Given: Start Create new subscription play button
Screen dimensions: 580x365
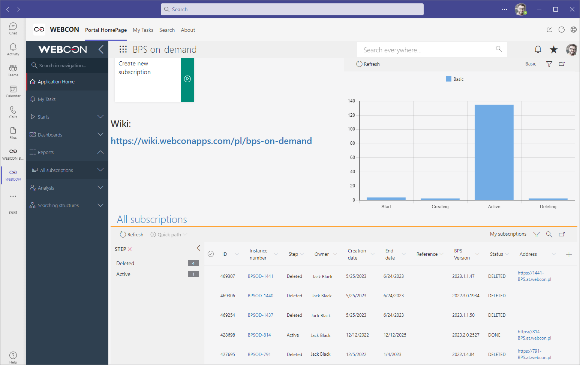Looking at the screenshot, I should pyautogui.click(x=187, y=79).
